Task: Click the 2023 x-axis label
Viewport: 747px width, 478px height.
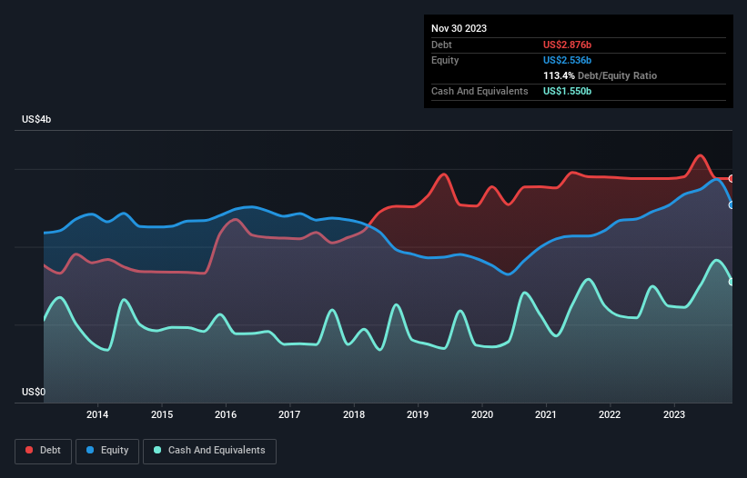Action: click(674, 414)
